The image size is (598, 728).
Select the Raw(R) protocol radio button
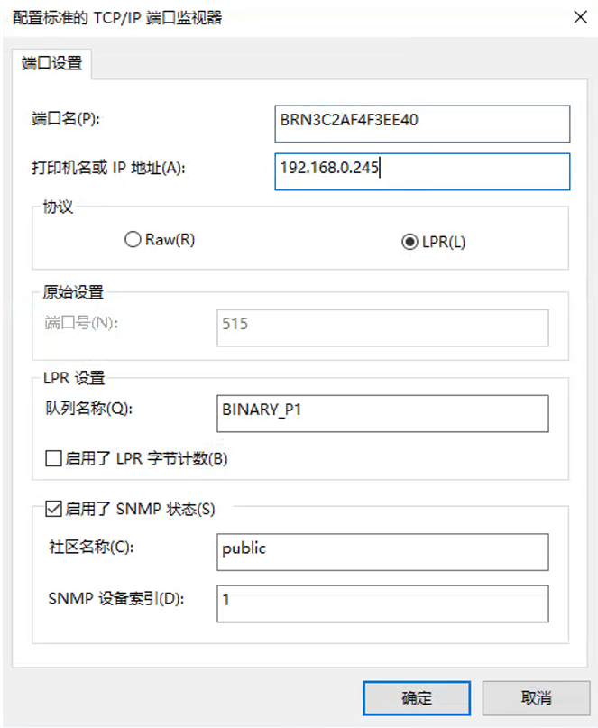click(x=133, y=240)
